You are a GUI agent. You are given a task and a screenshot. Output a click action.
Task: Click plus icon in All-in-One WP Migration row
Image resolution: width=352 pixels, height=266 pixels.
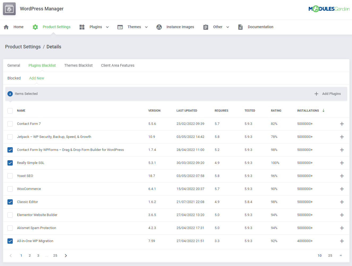coord(342,241)
